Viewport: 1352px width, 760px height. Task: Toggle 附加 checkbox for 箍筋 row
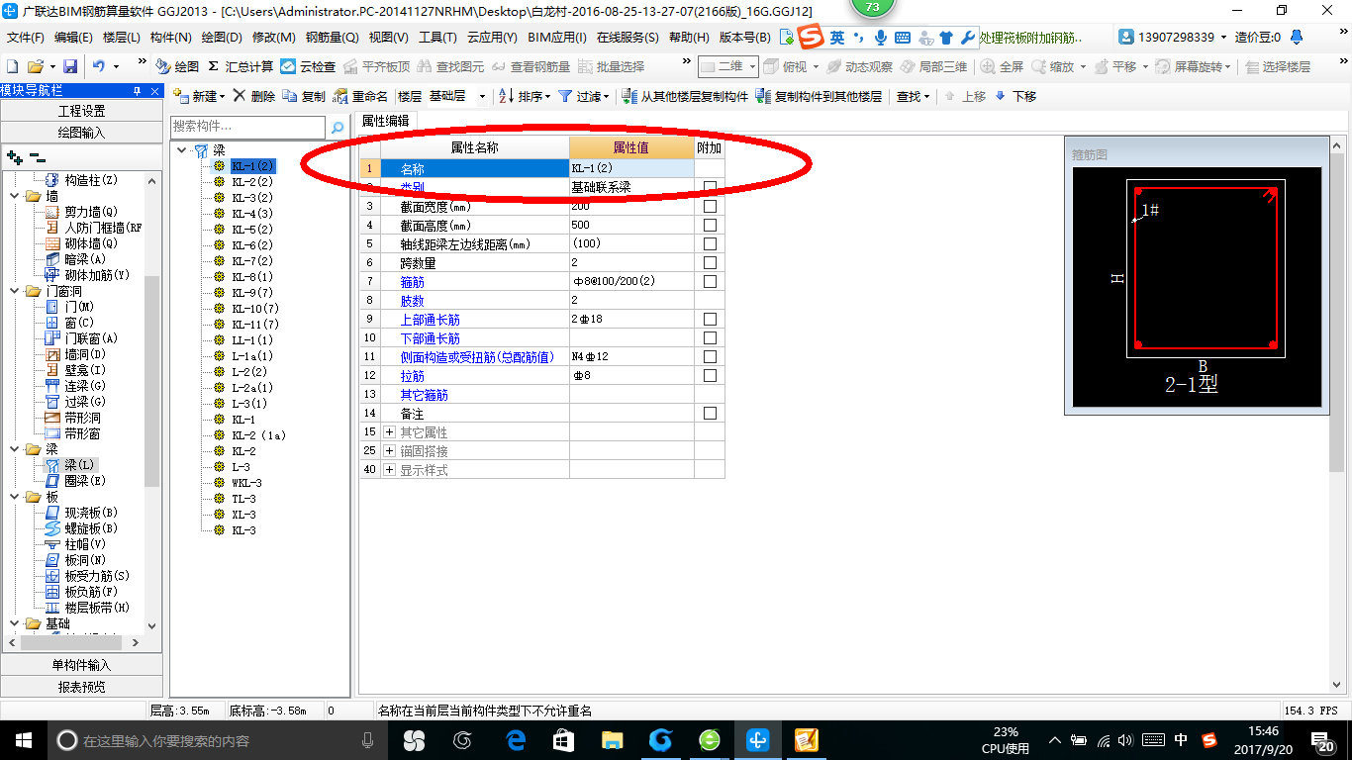[710, 281]
